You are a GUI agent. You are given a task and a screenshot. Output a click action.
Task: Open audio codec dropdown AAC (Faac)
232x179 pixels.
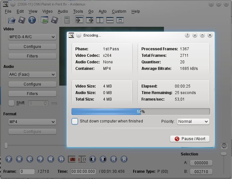[32, 74]
